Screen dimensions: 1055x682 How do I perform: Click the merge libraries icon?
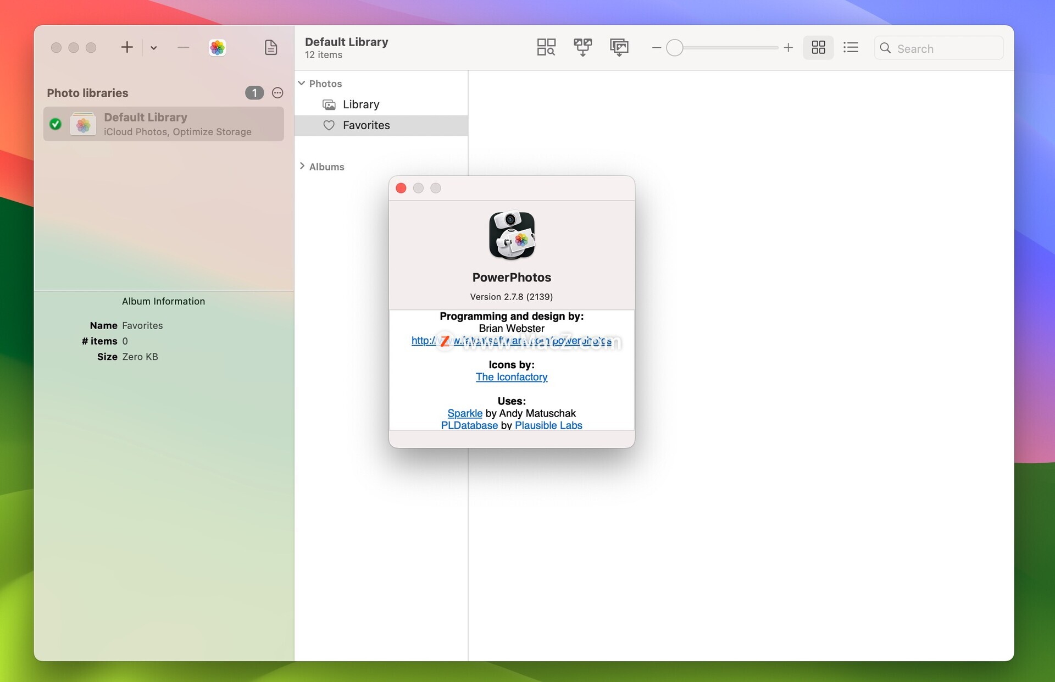583,47
